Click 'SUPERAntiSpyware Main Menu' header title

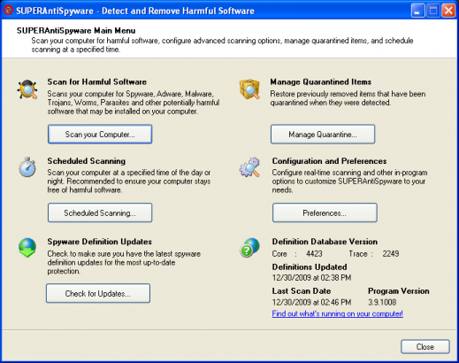tap(76, 30)
